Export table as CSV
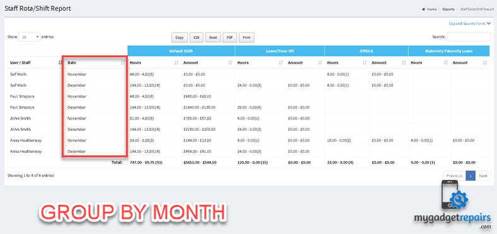 coord(197,38)
